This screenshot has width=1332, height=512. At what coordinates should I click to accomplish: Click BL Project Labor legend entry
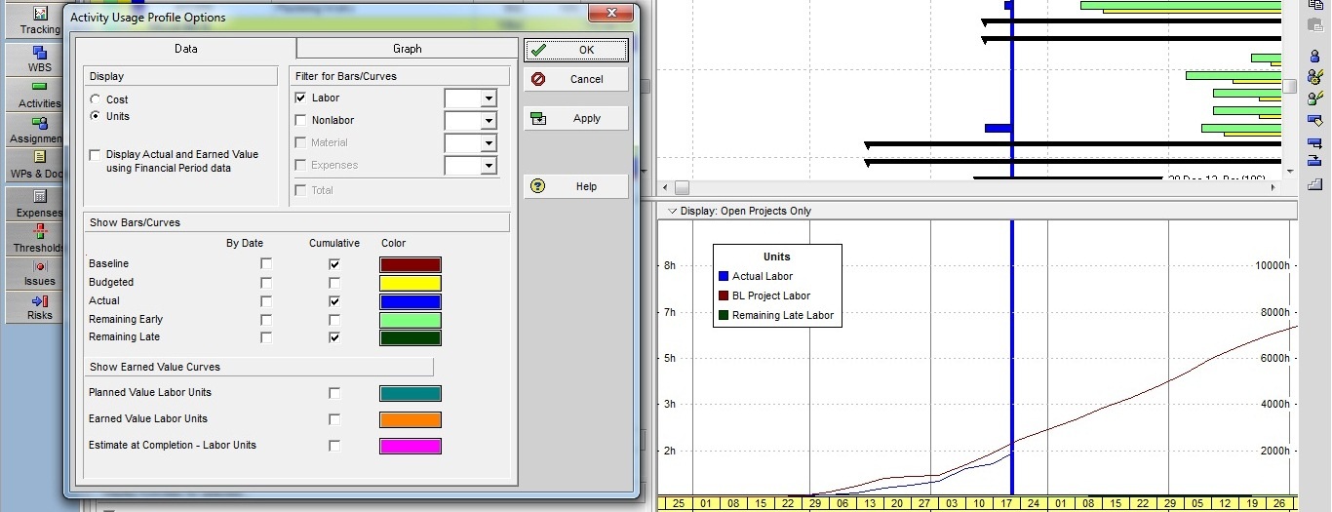[x=764, y=295]
